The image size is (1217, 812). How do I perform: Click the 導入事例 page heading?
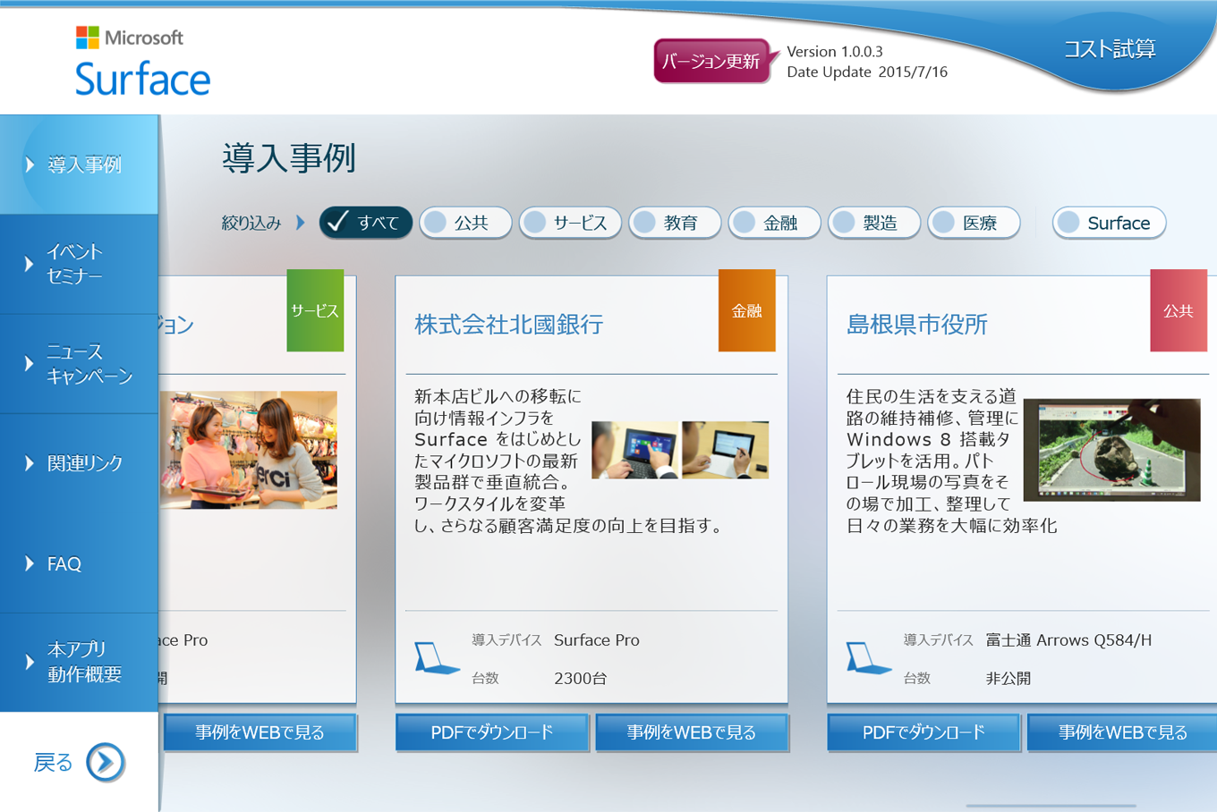tap(289, 158)
